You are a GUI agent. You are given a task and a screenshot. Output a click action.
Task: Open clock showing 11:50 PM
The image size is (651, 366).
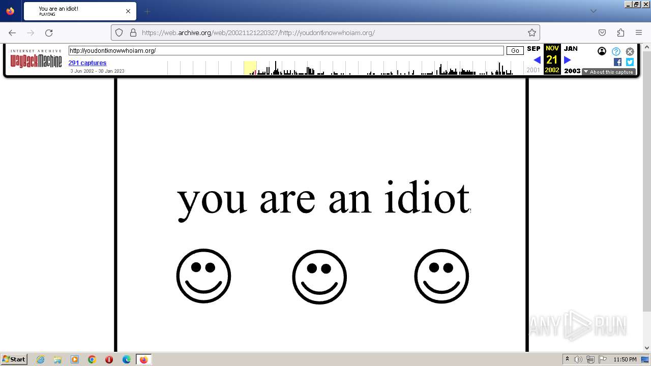coord(625,359)
